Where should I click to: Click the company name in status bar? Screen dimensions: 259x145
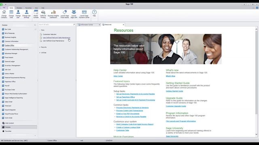[x=15, y=141]
